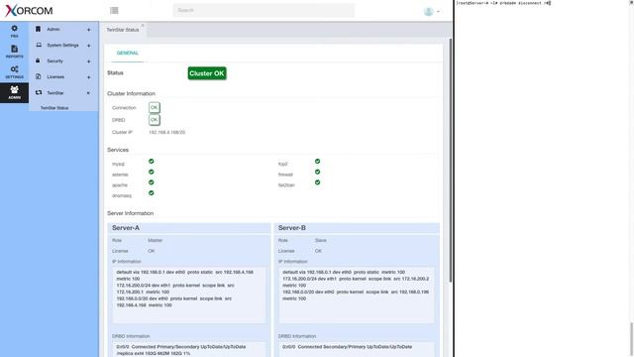Select the TwinStar Status page tab
The height and width of the screenshot is (357, 634).
point(123,30)
